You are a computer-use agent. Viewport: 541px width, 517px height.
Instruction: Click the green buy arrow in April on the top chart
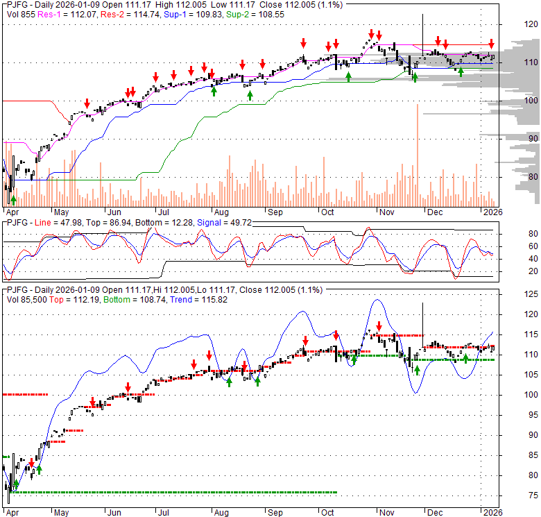tap(14, 200)
